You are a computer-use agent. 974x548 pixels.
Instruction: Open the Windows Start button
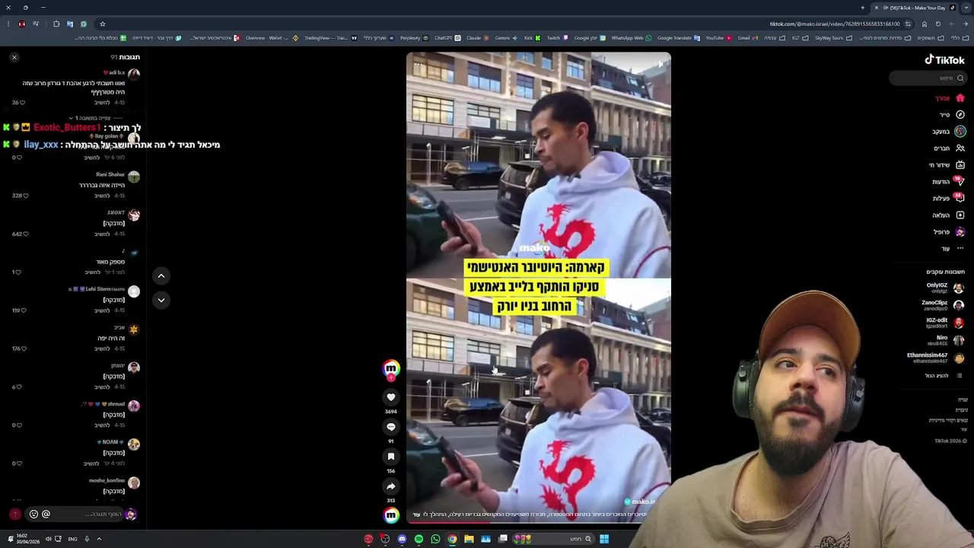604,539
